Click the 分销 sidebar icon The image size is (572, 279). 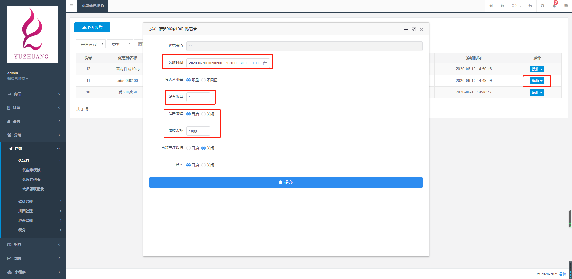pos(9,135)
